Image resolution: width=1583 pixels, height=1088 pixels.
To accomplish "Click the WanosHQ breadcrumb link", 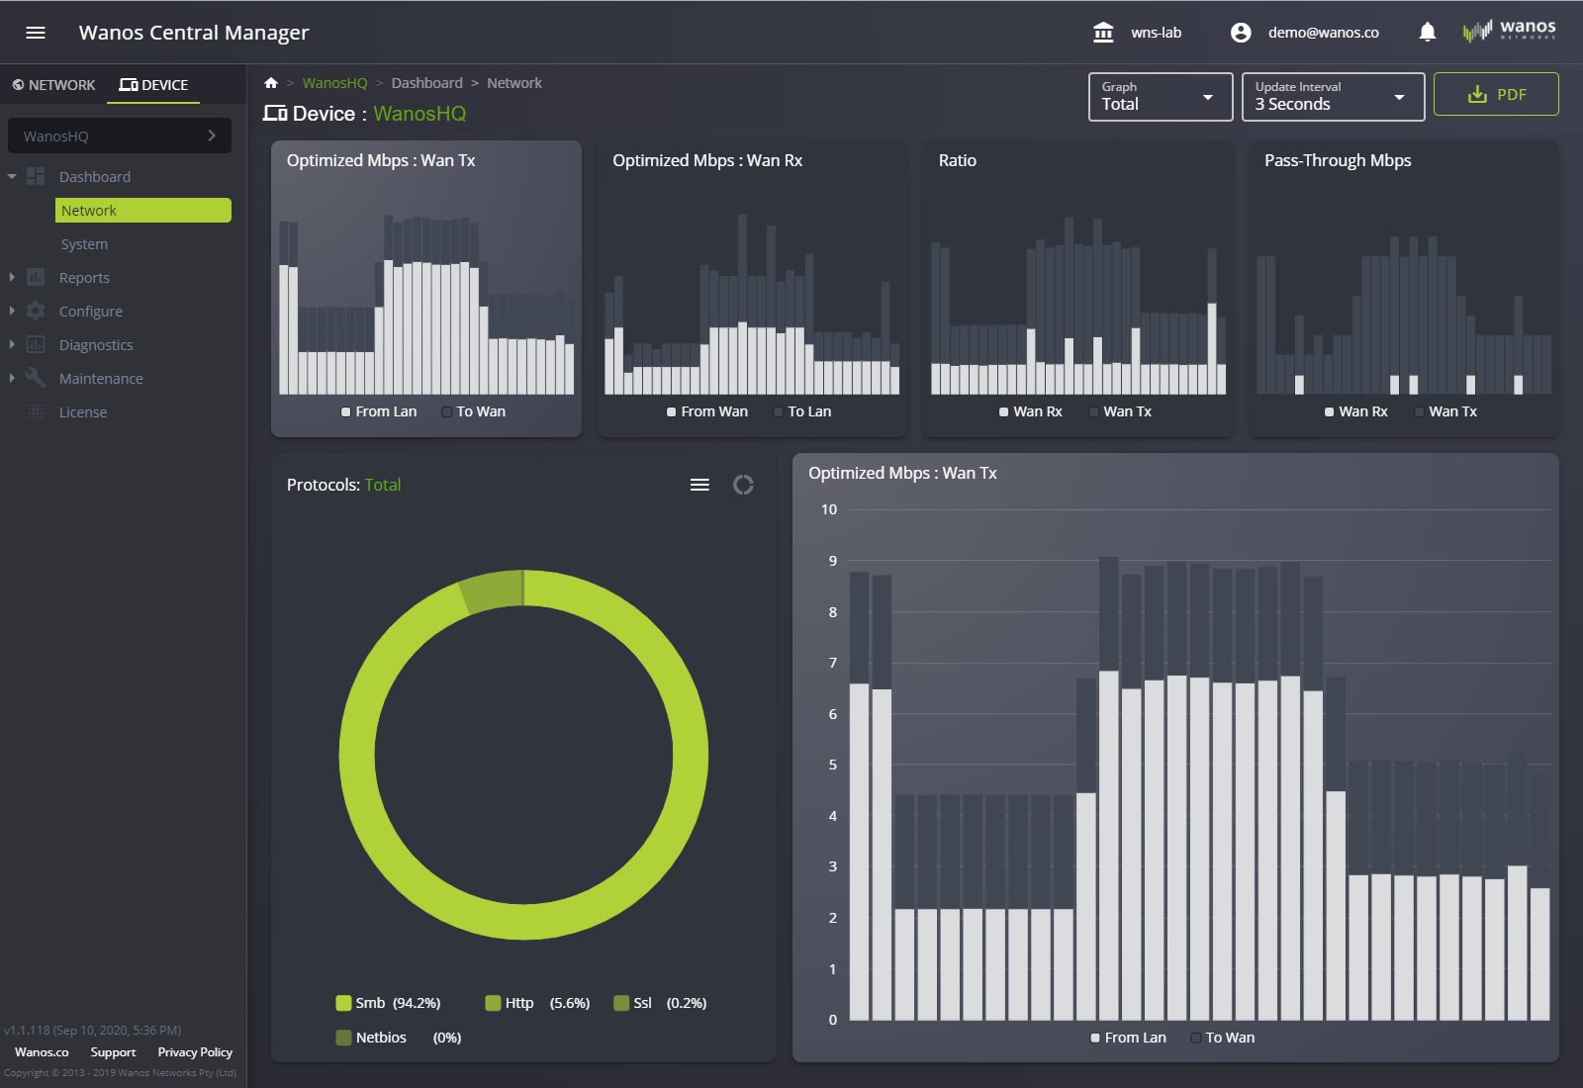I will tap(334, 83).
